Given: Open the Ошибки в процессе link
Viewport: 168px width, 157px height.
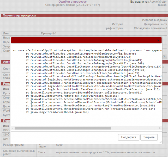Looking at the screenshot, I should [73, 2].
